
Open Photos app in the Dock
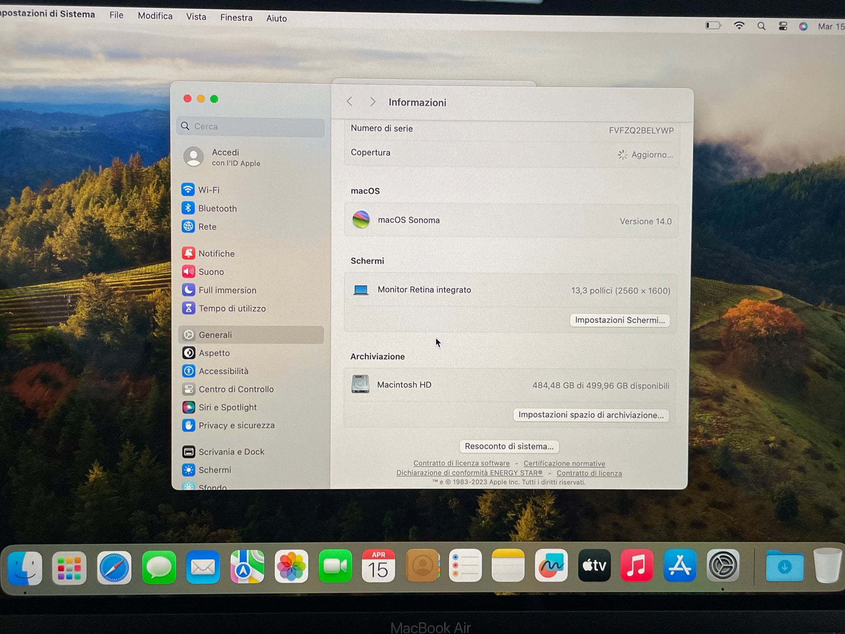click(x=291, y=567)
